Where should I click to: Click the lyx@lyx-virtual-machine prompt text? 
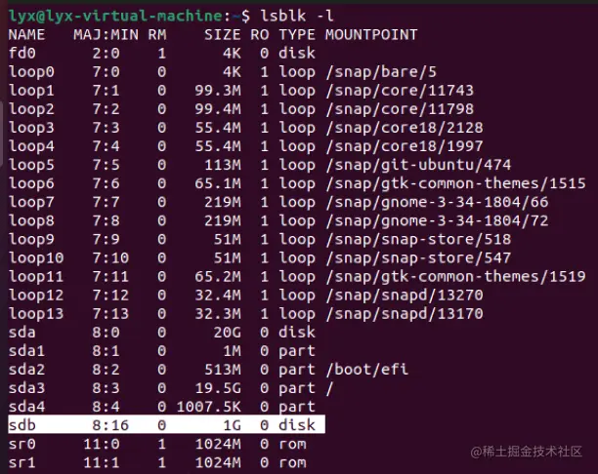pyautogui.click(x=115, y=16)
